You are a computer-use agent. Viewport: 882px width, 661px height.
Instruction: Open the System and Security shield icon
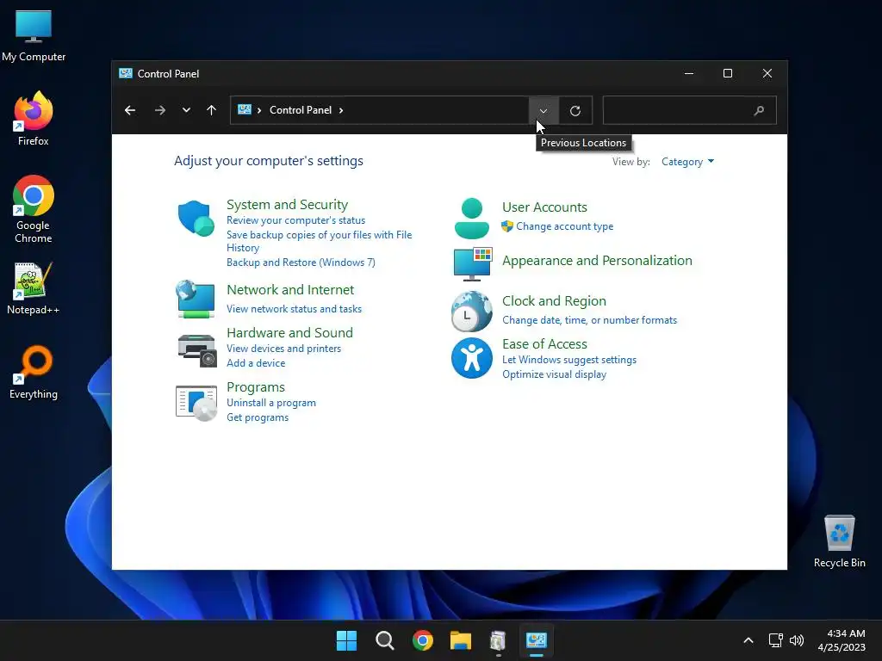(196, 218)
